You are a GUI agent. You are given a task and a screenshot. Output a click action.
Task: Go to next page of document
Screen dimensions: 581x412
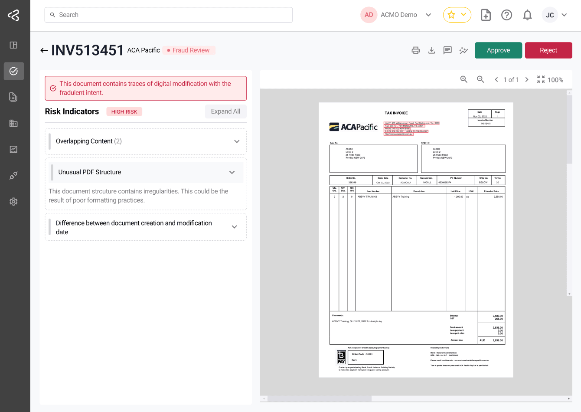click(527, 79)
